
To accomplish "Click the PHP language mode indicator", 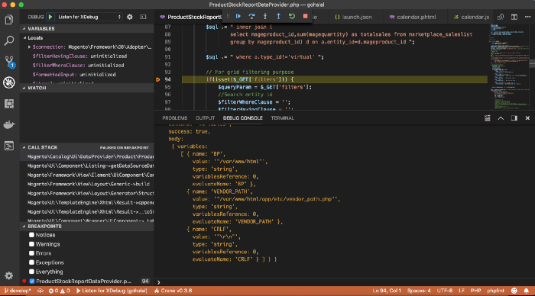I will pos(475,291).
